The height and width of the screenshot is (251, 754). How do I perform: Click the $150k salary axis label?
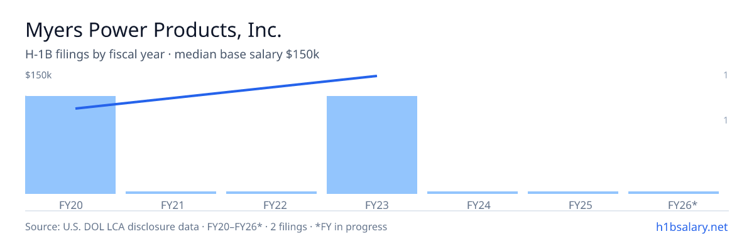tap(38, 75)
